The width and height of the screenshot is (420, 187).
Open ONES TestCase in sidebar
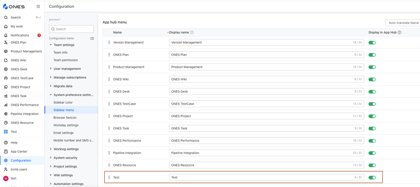tap(22, 78)
